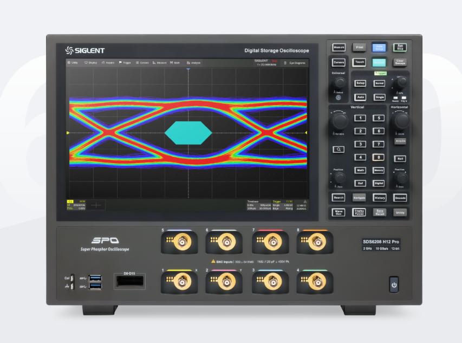Push the Ref button
This screenshot has width=462, height=343.
pyautogui.click(x=360, y=183)
